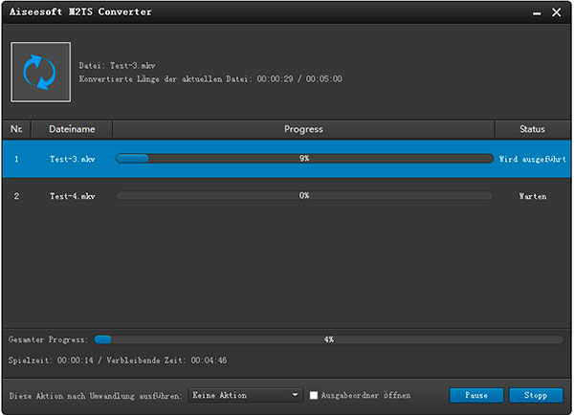Click the Progress column header
574x415 pixels.
[x=303, y=129]
